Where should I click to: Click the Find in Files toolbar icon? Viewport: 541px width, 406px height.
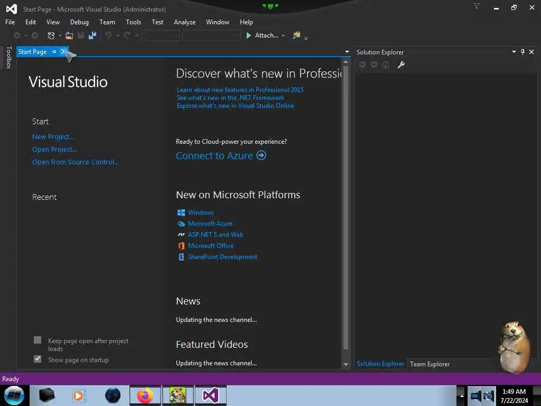point(296,35)
